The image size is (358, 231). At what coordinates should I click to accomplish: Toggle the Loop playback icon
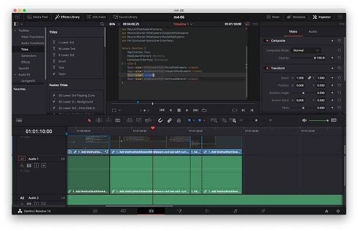[x=204, y=110]
